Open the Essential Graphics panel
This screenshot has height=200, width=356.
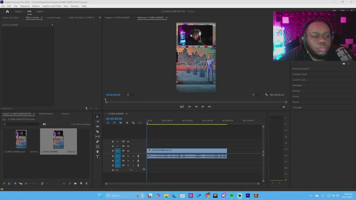301,69
